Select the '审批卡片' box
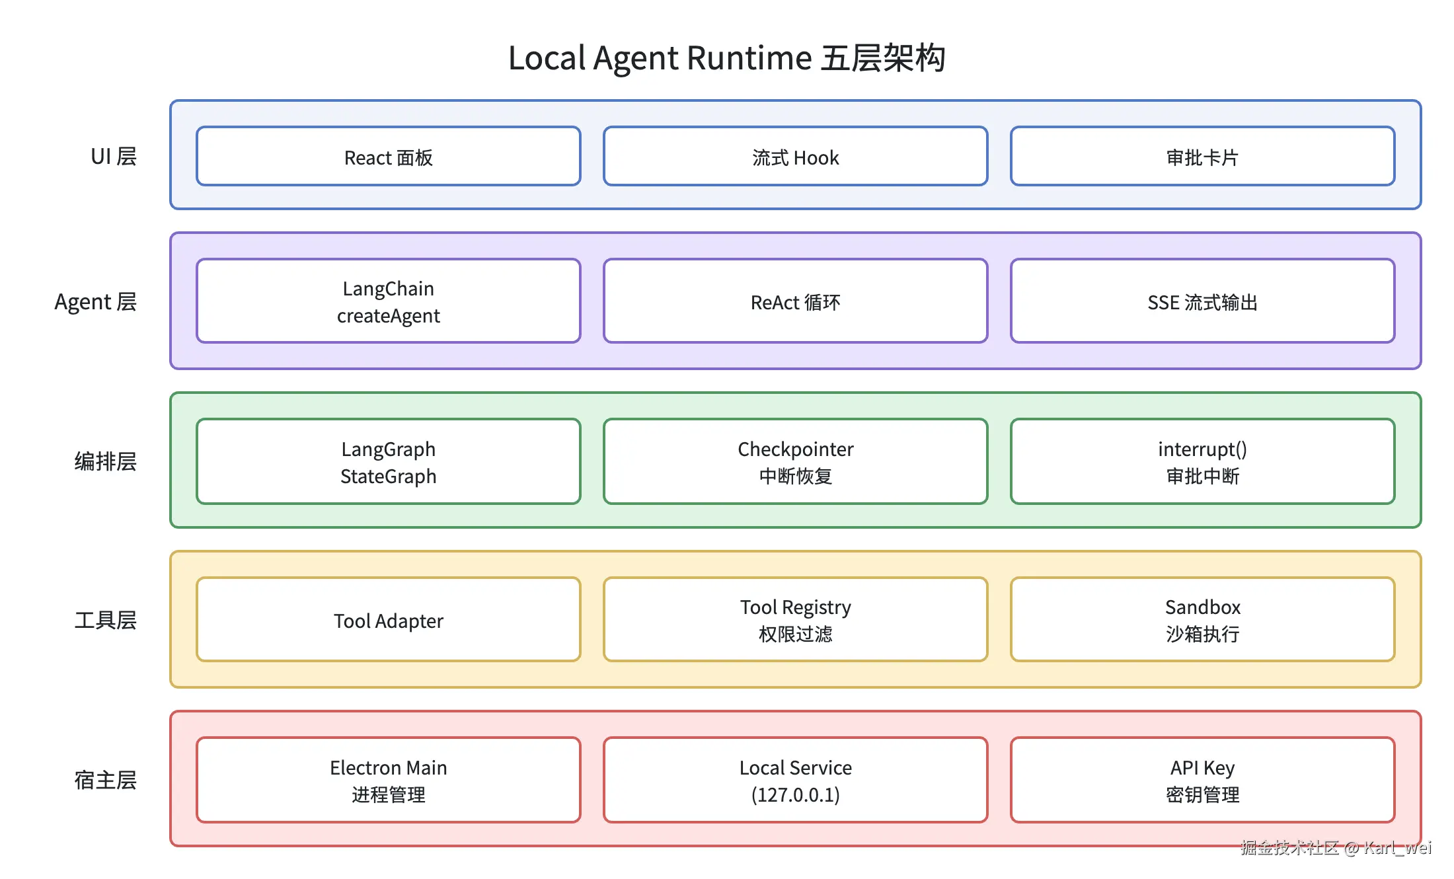This screenshot has width=1454, height=879. 1203,157
